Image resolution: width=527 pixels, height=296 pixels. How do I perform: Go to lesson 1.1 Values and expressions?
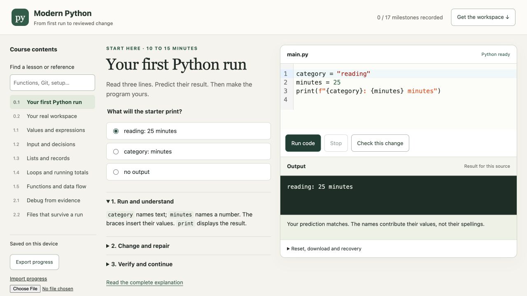(x=52, y=130)
